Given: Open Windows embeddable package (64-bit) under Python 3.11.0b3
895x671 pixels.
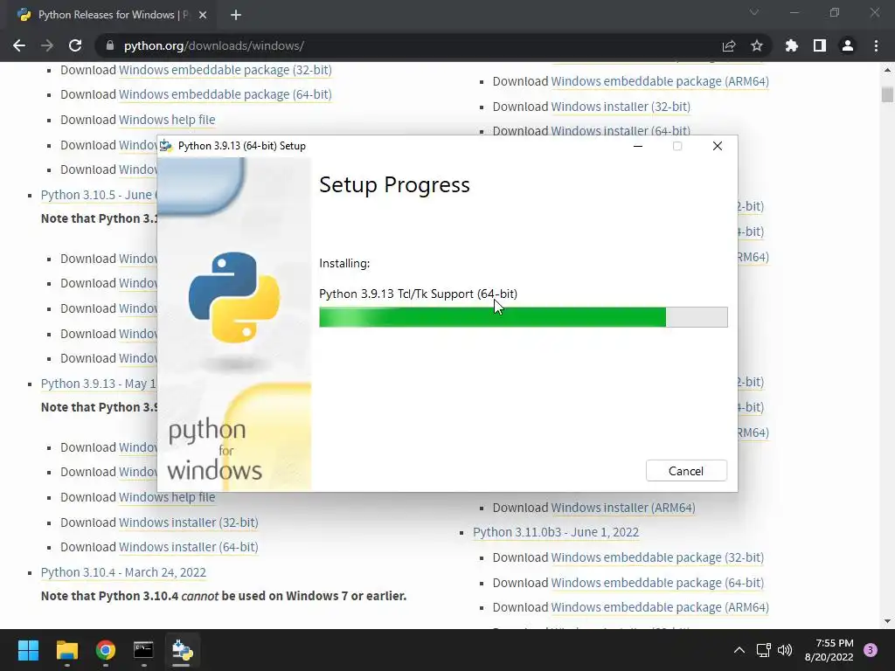Looking at the screenshot, I should 657,583.
